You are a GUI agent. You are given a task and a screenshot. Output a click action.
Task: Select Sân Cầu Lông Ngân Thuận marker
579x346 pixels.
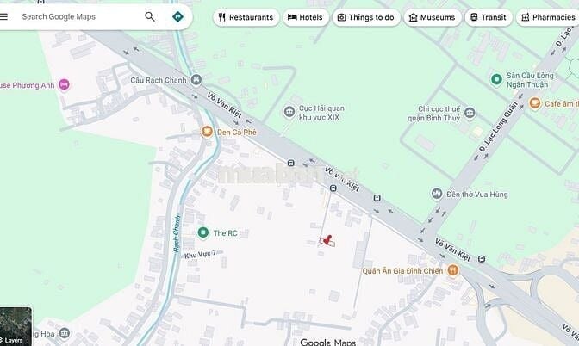point(496,79)
